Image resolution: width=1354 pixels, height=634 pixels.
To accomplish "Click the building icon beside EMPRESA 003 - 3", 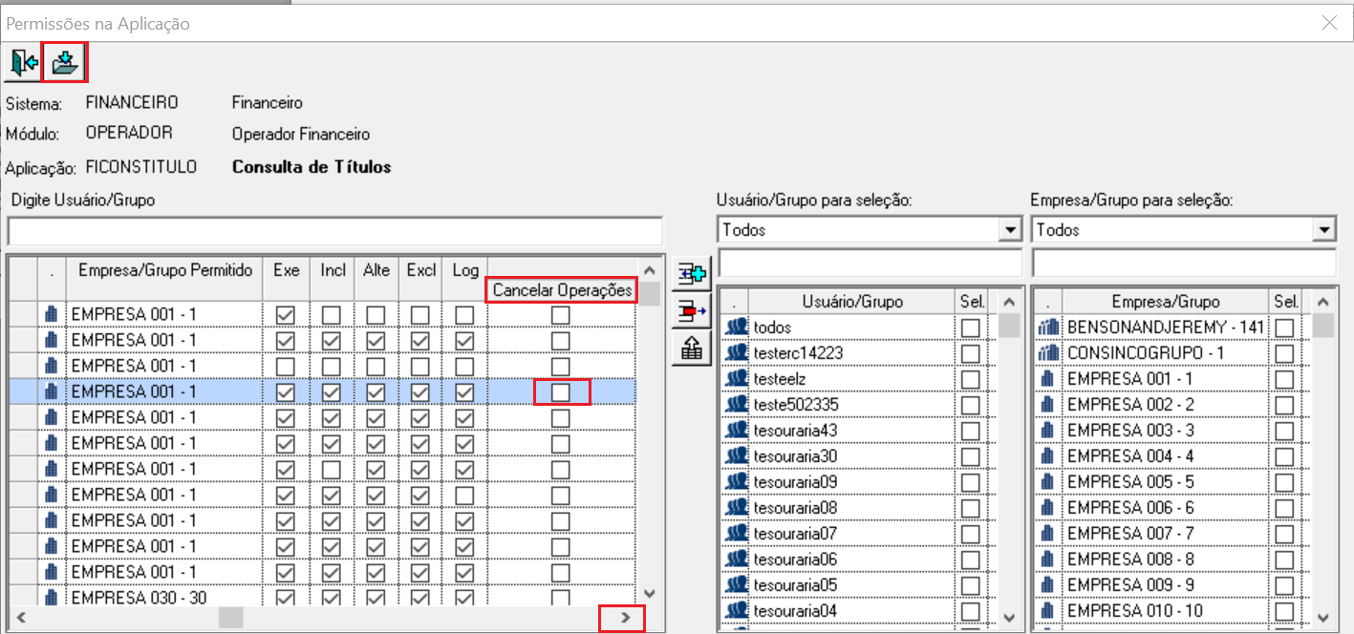I will (x=1049, y=431).
